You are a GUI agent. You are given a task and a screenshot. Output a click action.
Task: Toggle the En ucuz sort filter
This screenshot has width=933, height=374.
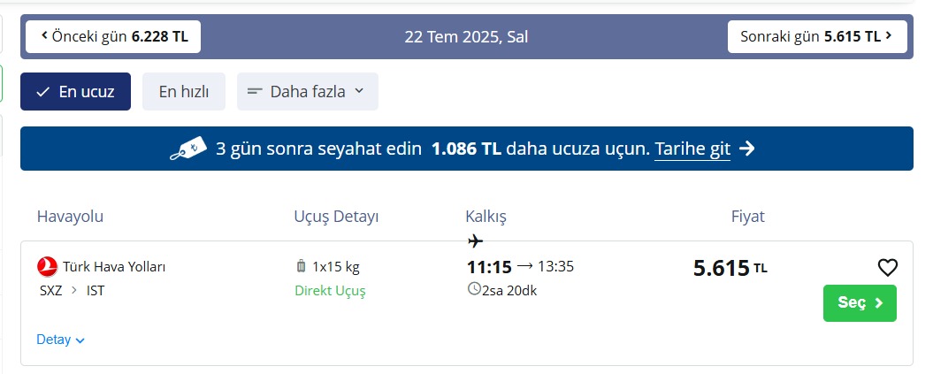(75, 91)
